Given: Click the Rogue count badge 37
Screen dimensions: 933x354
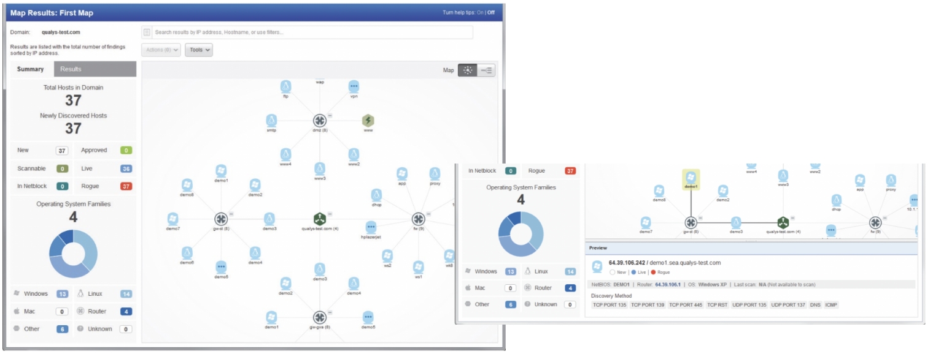Looking at the screenshot, I should coord(126,186).
